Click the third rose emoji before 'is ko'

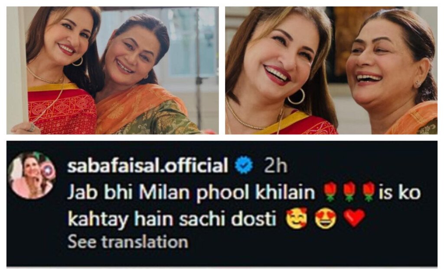point(369,192)
